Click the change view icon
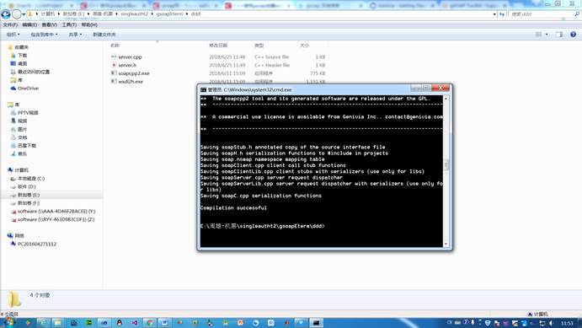The height and width of the screenshot is (328, 582). tap(538, 35)
